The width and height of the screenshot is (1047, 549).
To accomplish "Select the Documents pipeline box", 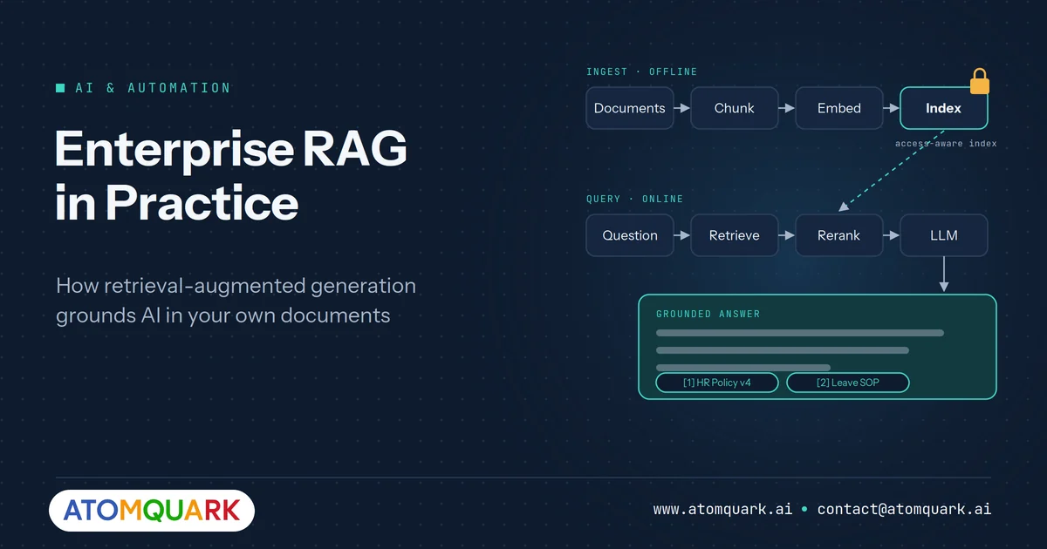I will [x=630, y=108].
